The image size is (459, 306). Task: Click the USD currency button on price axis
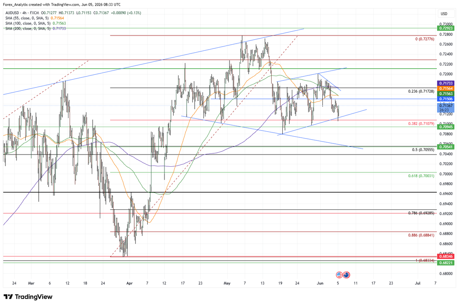[444, 14]
